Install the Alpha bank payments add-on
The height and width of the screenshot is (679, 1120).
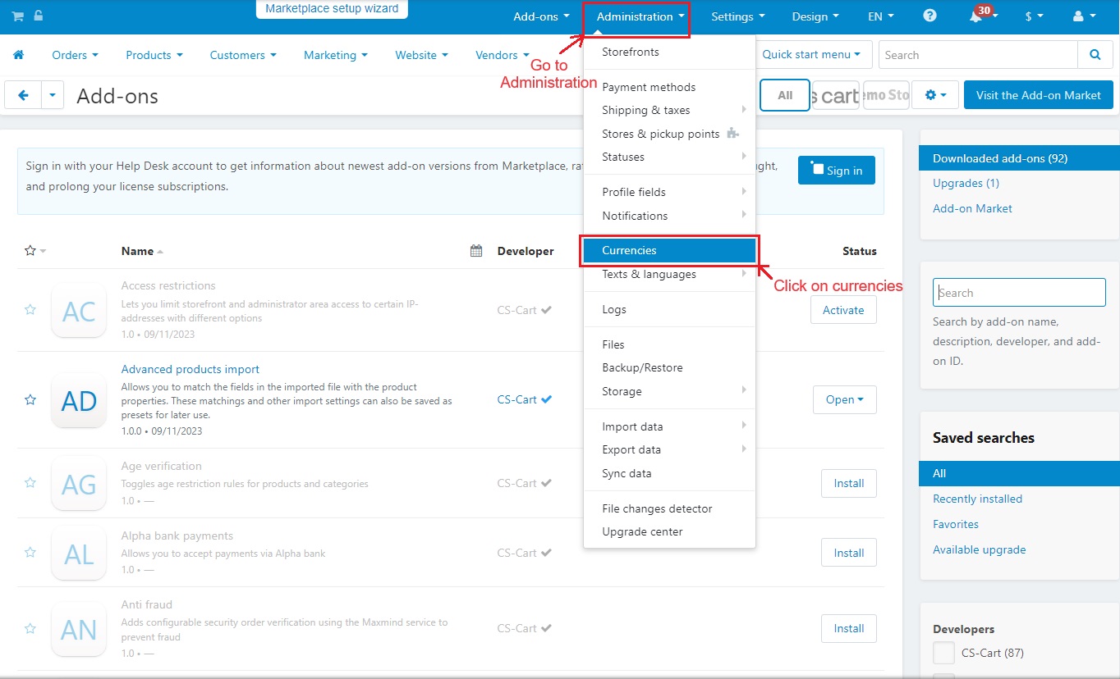pyautogui.click(x=848, y=553)
